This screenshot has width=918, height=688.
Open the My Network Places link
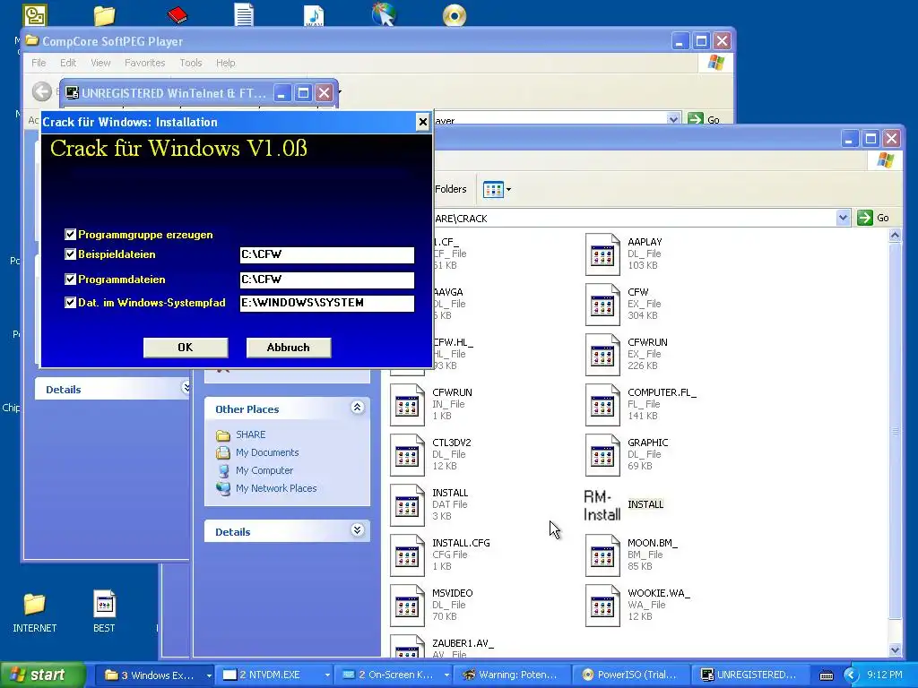tap(276, 488)
